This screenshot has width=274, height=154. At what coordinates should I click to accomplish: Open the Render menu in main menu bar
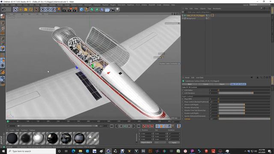point(60,5)
